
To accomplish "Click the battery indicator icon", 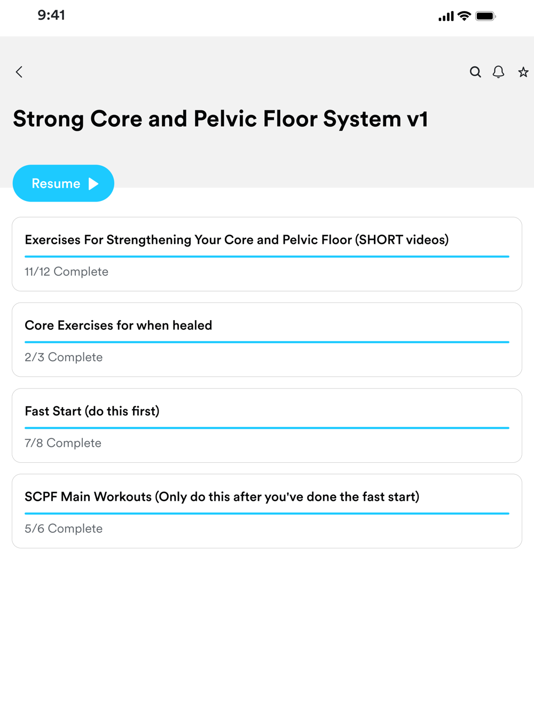I will (485, 16).
